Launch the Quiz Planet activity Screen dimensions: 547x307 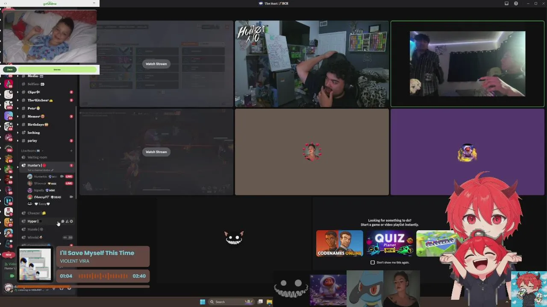(390, 243)
